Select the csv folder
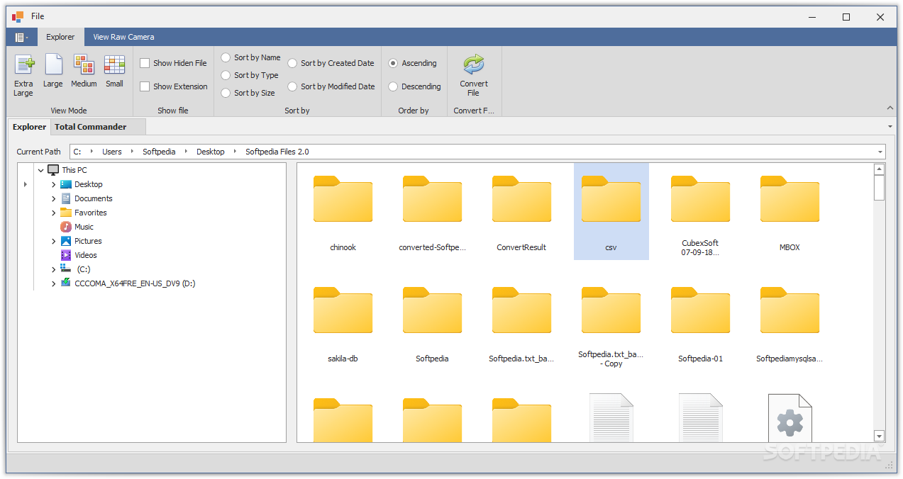The width and height of the screenshot is (903, 479). 611,213
